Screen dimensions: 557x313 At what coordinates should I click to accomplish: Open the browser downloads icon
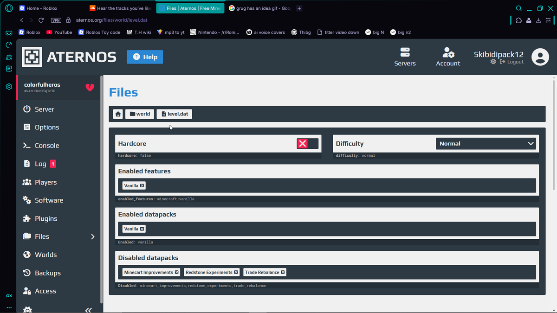click(538, 20)
